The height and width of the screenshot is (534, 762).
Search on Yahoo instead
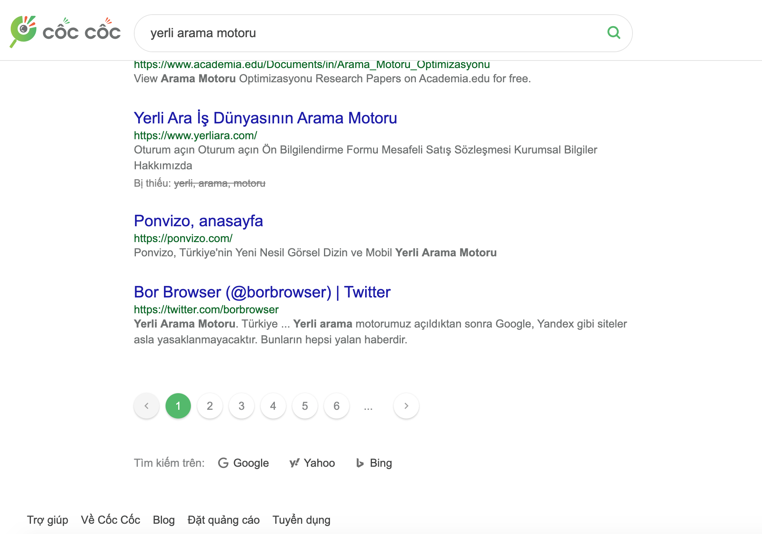click(312, 463)
